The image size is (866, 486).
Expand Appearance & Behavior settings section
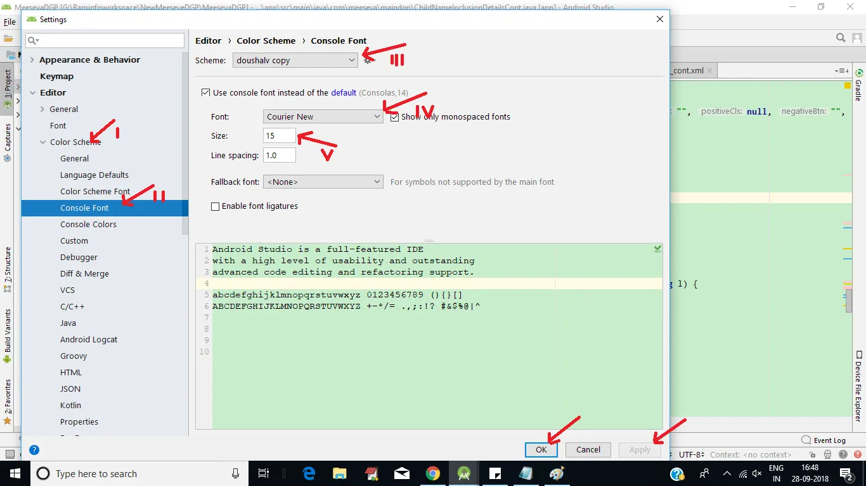click(x=32, y=60)
